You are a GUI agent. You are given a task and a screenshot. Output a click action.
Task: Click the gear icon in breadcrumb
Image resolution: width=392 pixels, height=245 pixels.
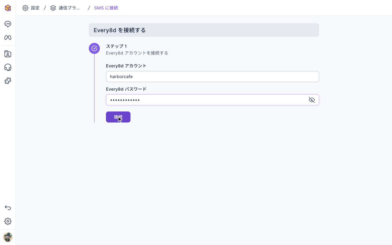25,8
